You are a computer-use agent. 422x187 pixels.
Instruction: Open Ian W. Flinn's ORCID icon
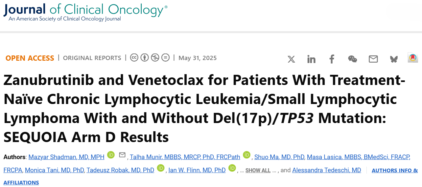232,168
